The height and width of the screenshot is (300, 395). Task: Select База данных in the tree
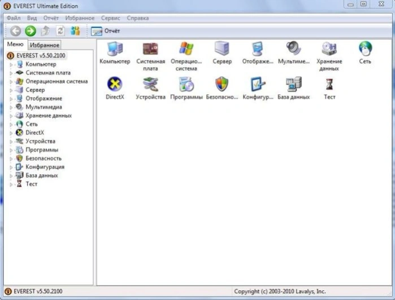click(42, 175)
